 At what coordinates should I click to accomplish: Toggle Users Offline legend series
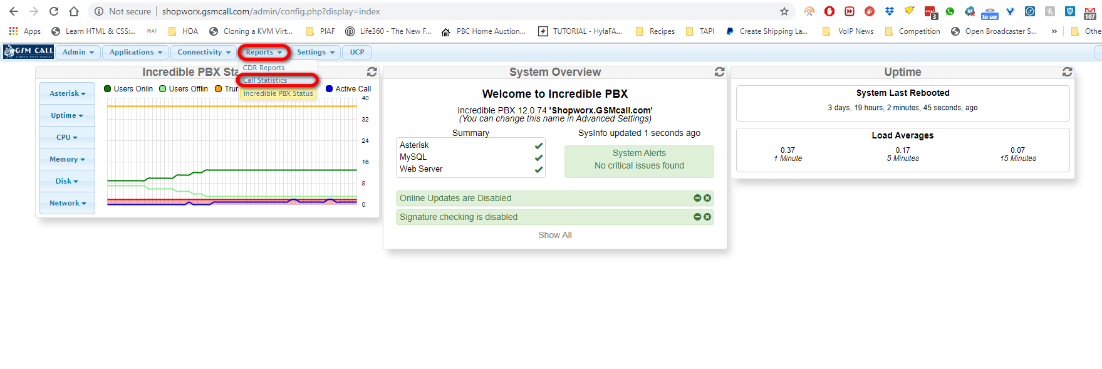(184, 89)
